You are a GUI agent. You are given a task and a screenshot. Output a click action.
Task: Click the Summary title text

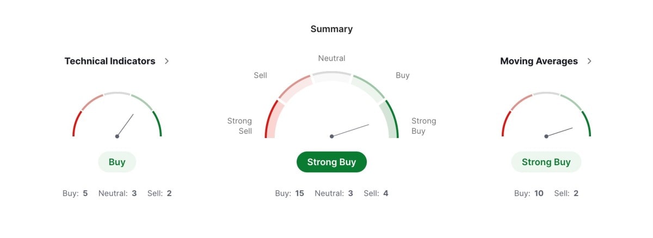331,29
